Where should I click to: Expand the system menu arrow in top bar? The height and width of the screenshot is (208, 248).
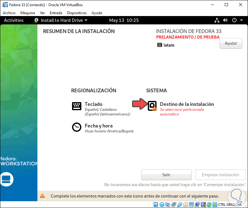pyautogui.click(x=242, y=20)
